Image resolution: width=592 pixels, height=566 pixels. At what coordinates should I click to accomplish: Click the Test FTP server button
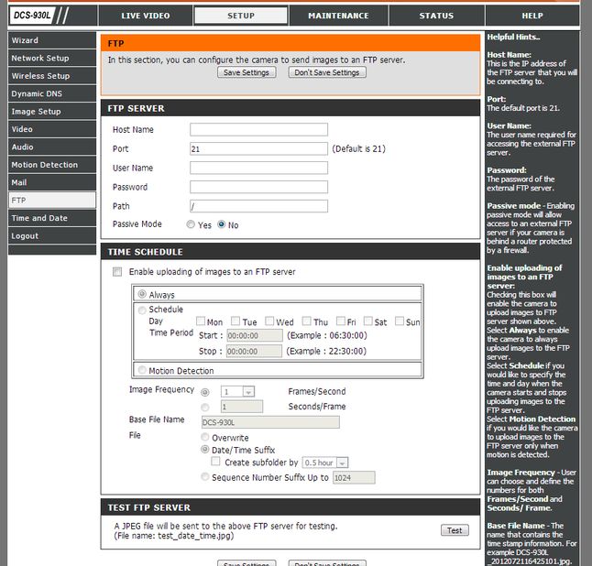click(x=455, y=530)
